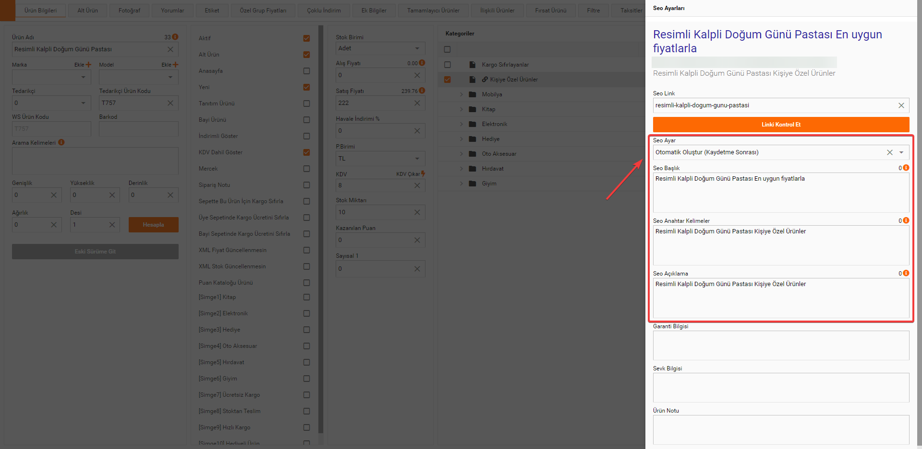Check the Kargo Sıfırlayanlar category checkbox

[448, 65]
